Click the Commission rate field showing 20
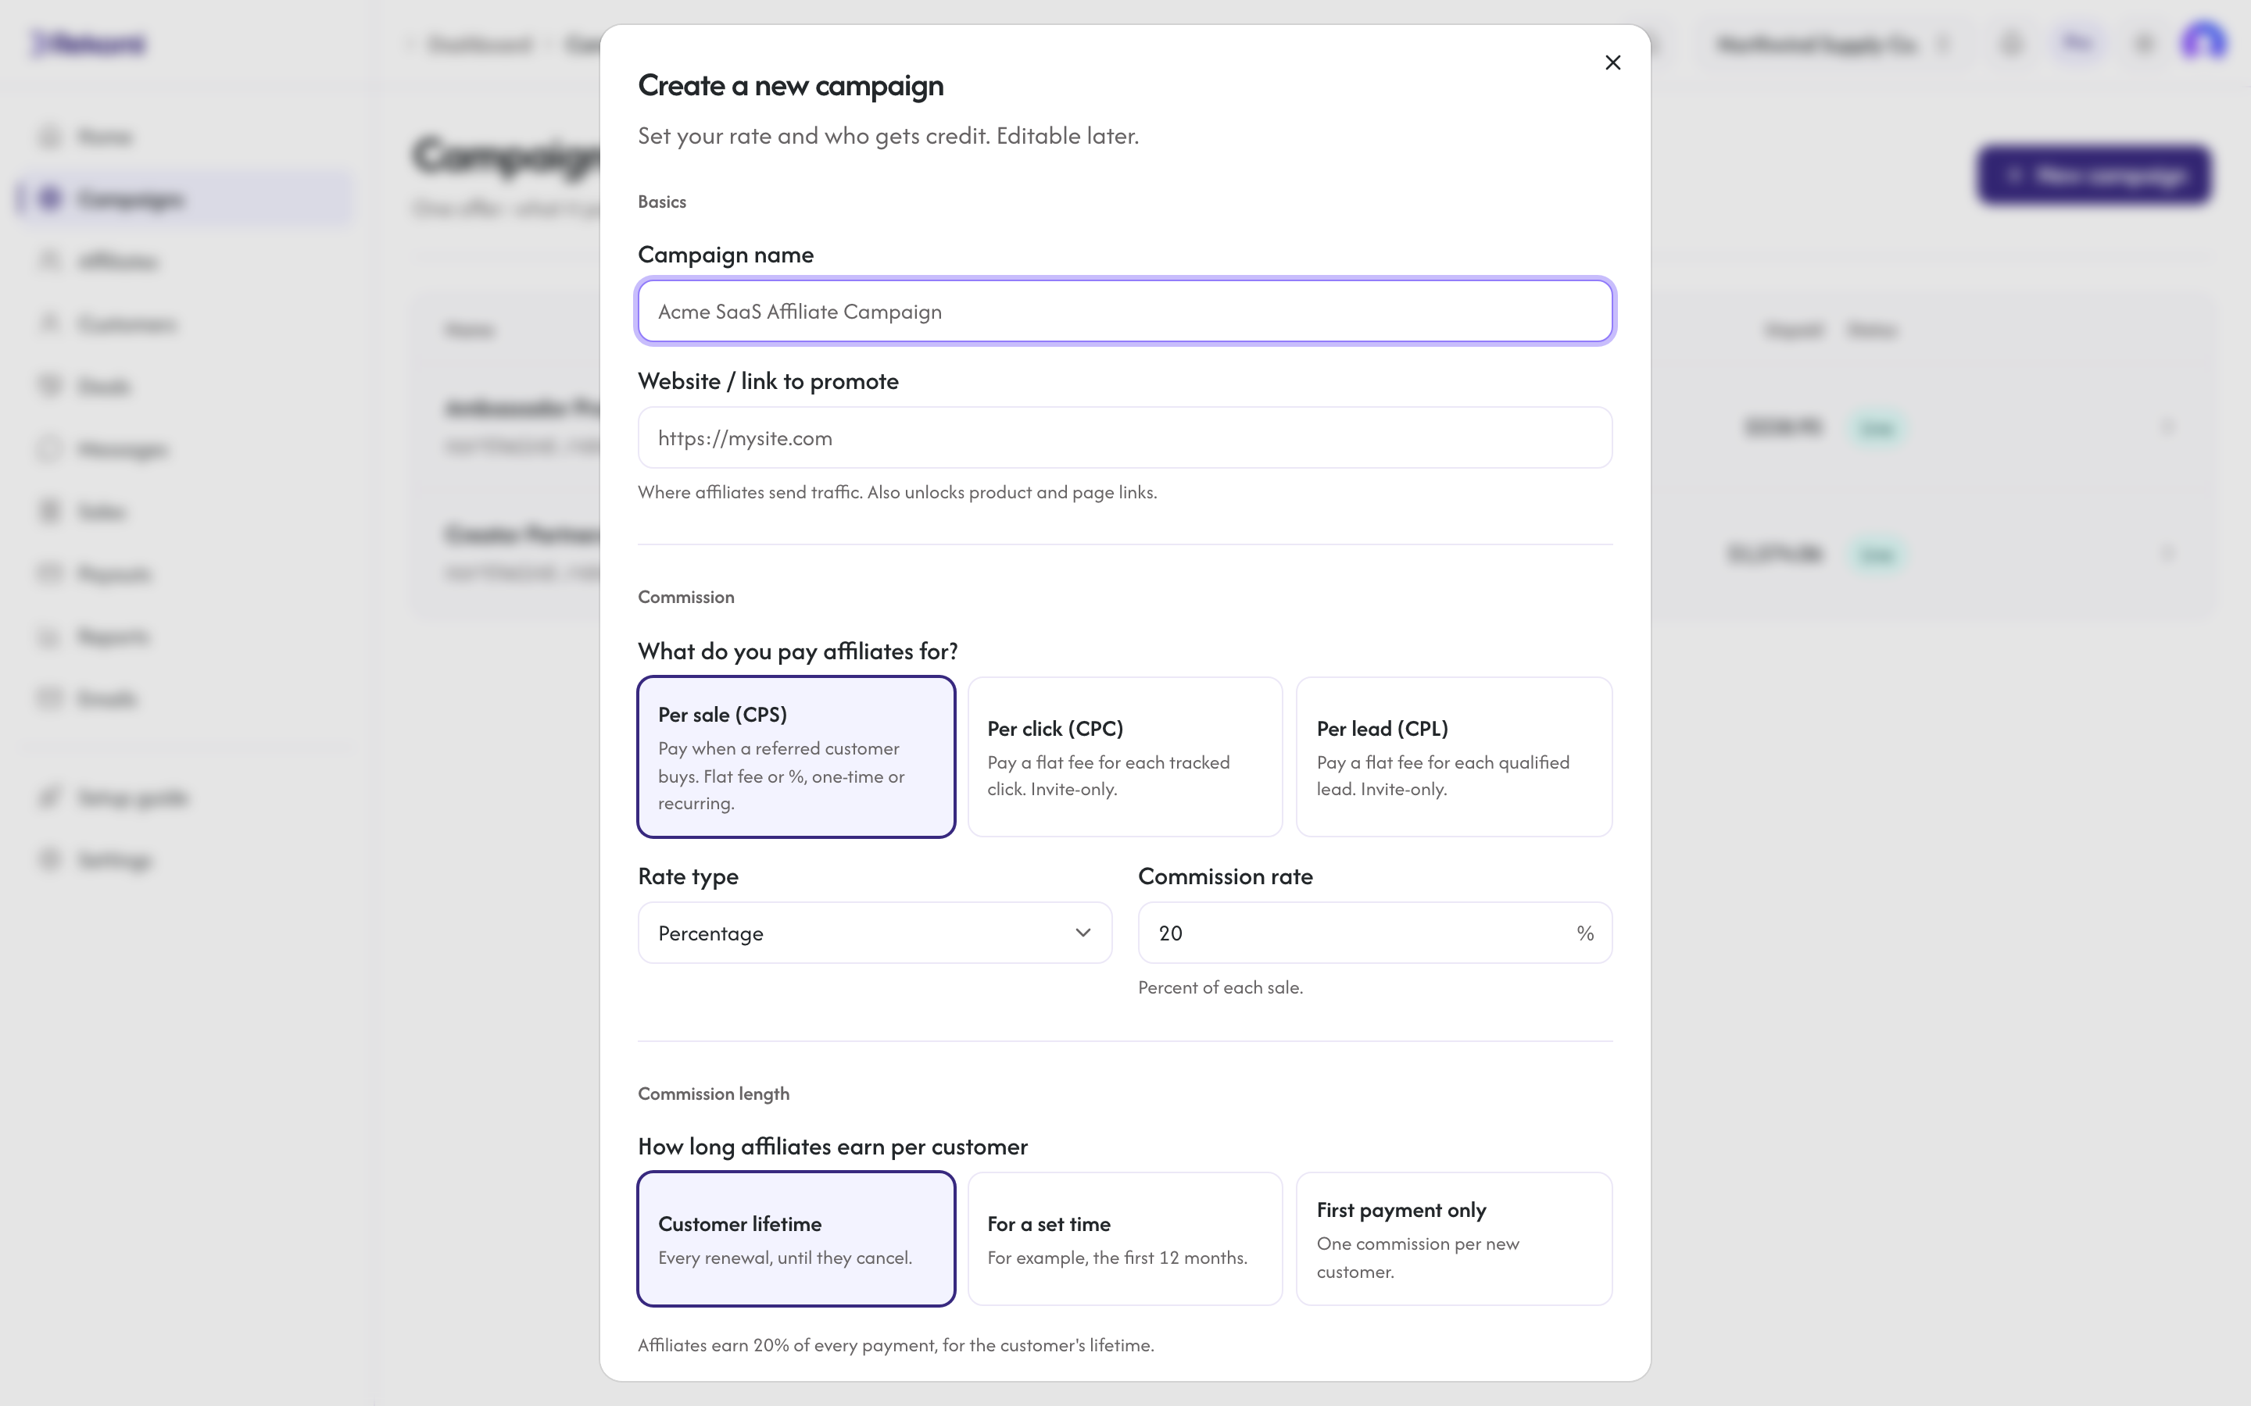 coord(1375,933)
